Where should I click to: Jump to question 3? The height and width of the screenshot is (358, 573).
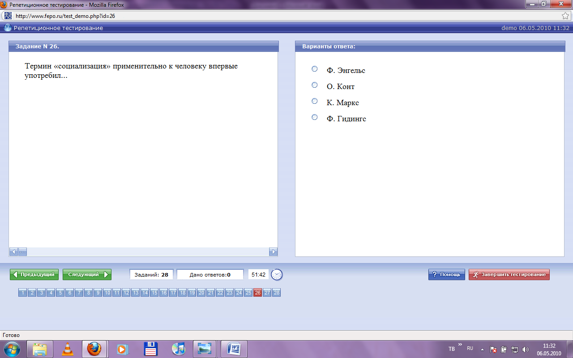41,293
